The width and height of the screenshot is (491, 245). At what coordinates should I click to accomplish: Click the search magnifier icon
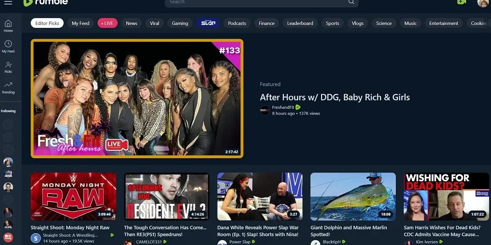tap(352, 2)
